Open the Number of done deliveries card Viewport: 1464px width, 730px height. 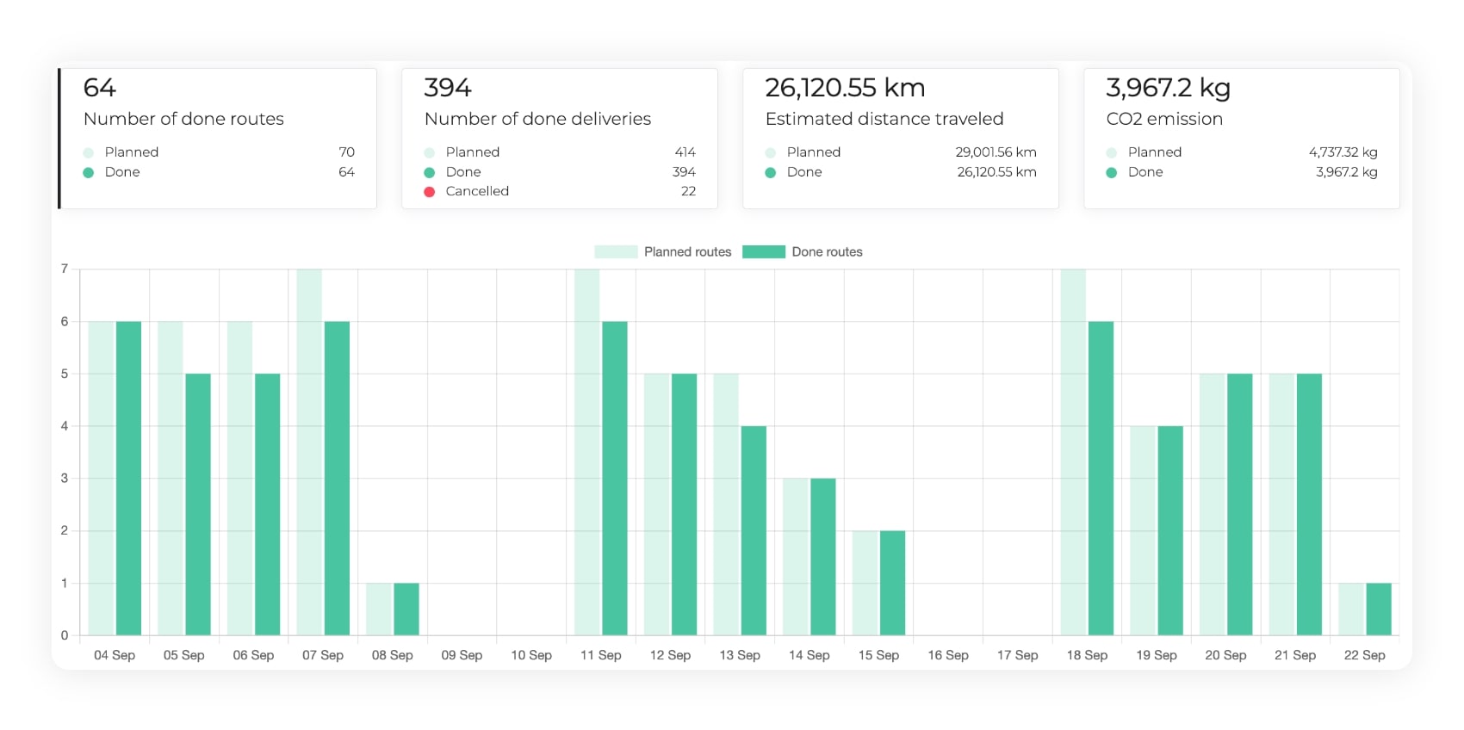(559, 138)
